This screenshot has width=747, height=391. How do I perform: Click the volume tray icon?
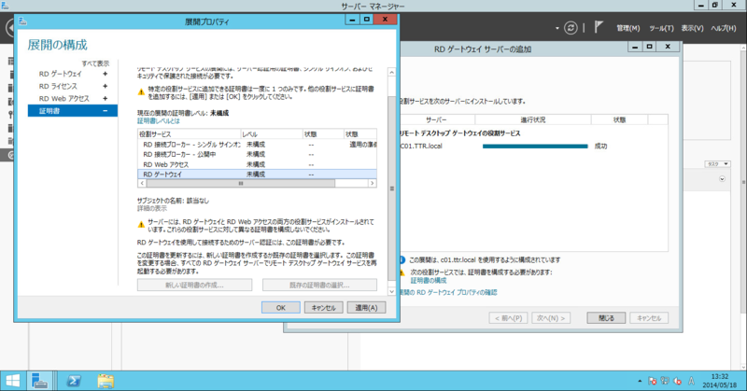(x=677, y=381)
